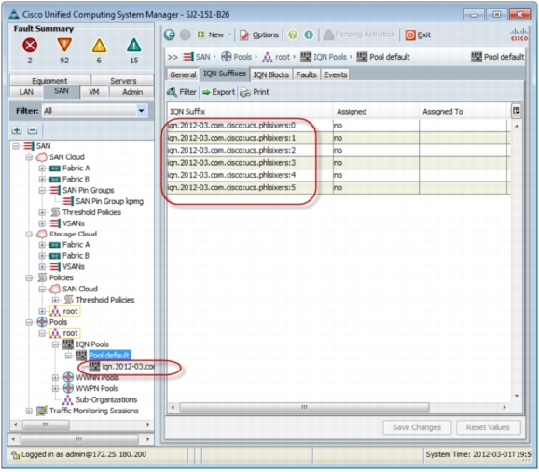The height and width of the screenshot is (472, 539).
Task: Click the breadcrumb double chevron
Action: (173, 57)
